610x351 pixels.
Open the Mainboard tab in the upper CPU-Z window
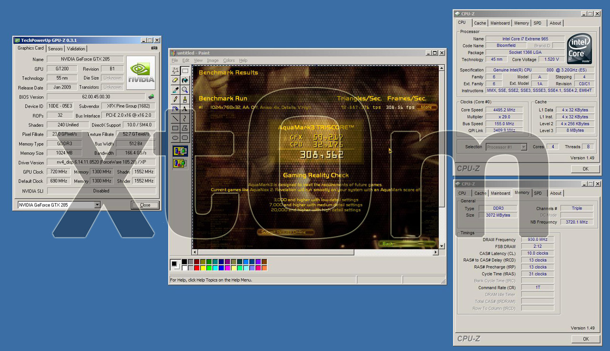[x=500, y=23]
